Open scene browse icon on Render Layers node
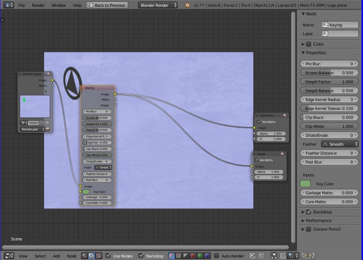This screenshot has width=363, height=260. (24, 123)
